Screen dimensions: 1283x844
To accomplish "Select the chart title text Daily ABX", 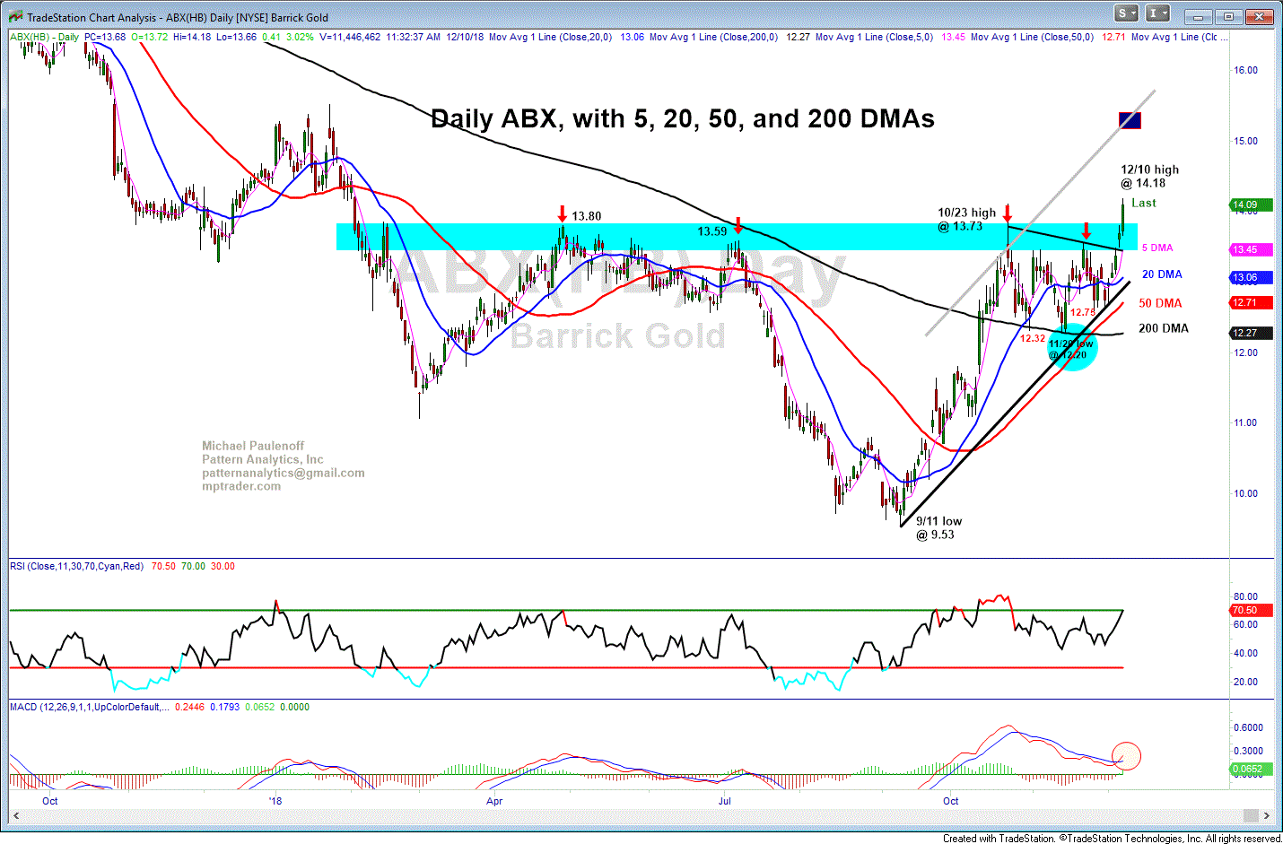I will (x=683, y=118).
